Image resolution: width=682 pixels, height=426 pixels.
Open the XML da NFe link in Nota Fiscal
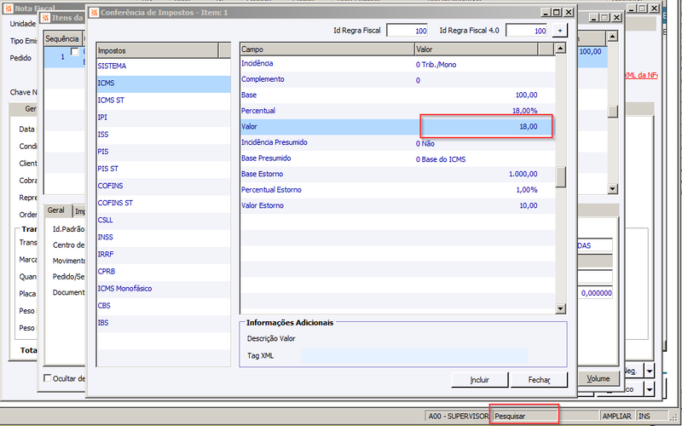[x=641, y=75]
